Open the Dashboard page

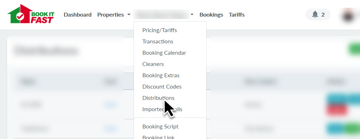[x=78, y=15]
